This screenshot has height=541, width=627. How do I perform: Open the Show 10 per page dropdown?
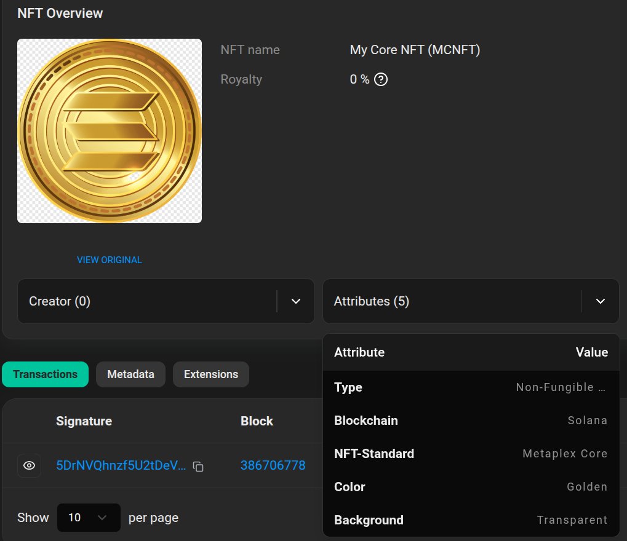(x=89, y=518)
